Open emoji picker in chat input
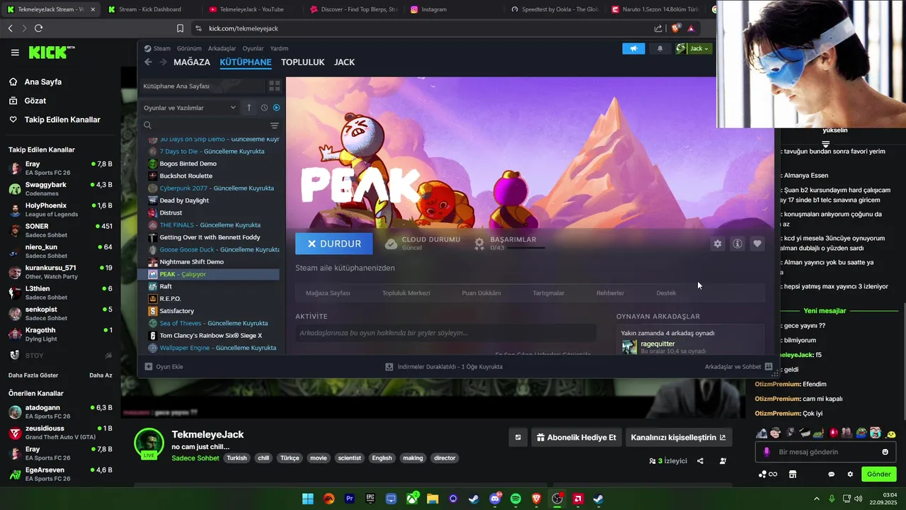Screen dimensions: 906x510 pos(885,452)
